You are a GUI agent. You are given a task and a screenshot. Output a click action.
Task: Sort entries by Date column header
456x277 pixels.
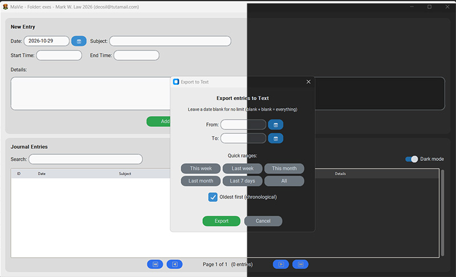pos(42,173)
